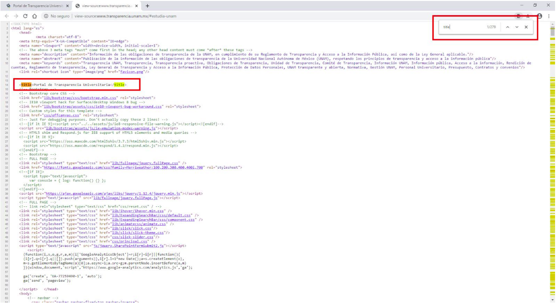Focus the find box containing 'title'
This screenshot has height=303, width=556.
tap(462, 27)
